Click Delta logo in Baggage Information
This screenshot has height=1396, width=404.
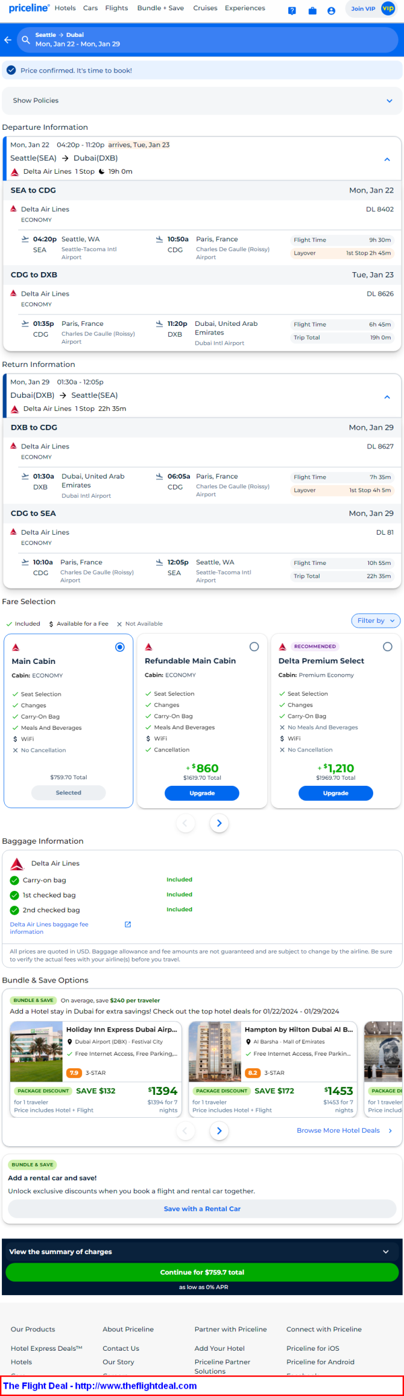point(17,864)
